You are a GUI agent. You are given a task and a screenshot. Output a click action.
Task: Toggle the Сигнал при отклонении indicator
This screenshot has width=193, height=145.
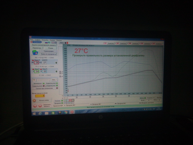click(57, 88)
